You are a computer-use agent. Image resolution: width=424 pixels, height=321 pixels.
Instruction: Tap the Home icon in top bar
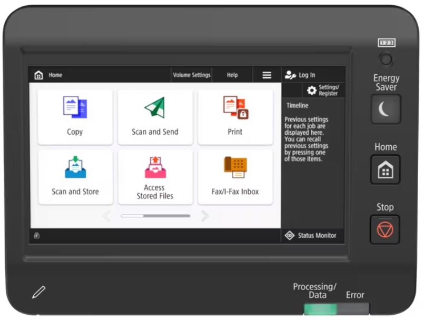pyautogui.click(x=38, y=75)
